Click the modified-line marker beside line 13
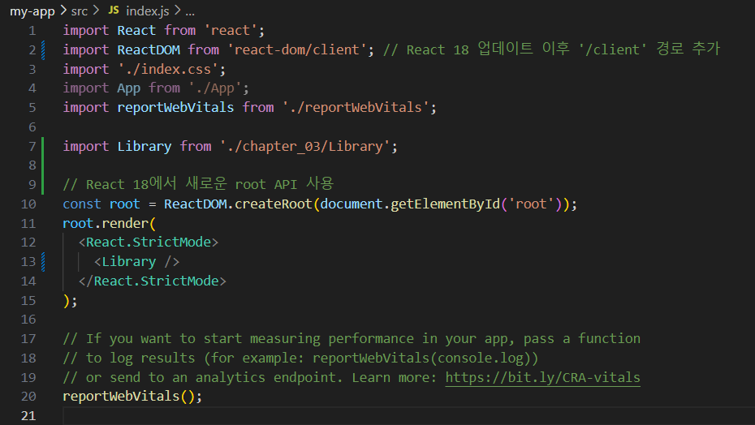This screenshot has height=425, width=755. (43, 262)
